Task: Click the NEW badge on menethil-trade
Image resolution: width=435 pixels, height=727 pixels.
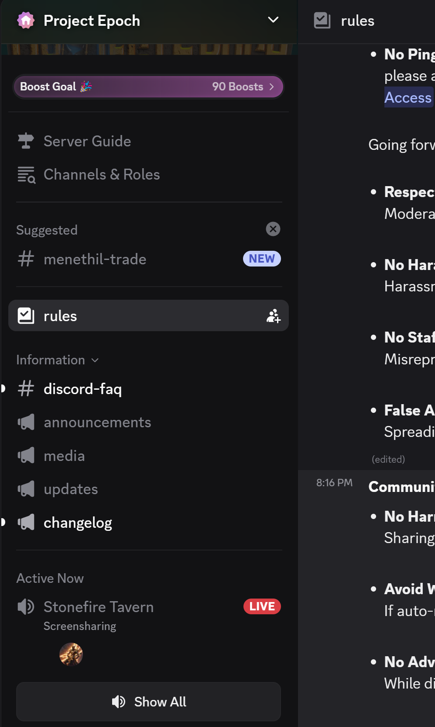Action: click(262, 259)
